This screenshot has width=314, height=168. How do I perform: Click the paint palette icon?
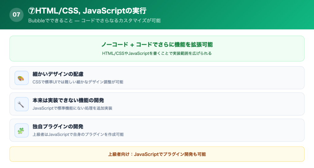click(x=21, y=78)
